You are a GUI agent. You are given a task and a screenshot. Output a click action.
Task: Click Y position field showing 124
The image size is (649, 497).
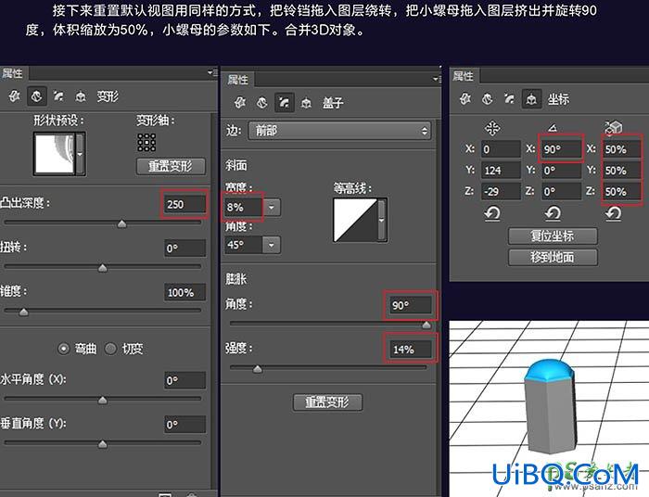pos(501,171)
